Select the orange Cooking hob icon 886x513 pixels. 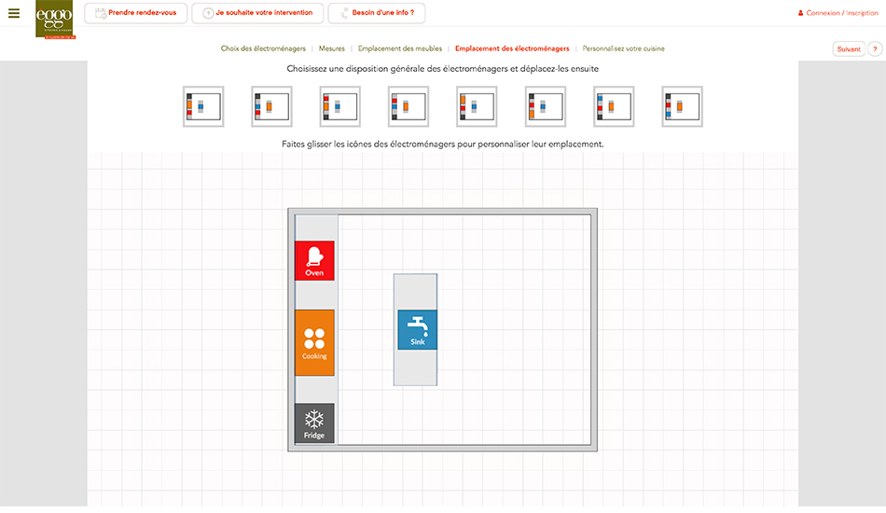point(314,342)
